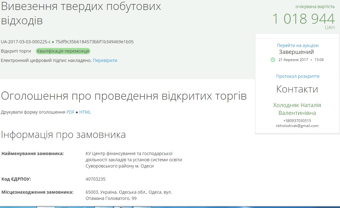Screen dimensions: 340x208
Task: Click the customer name starting 'КУ Центр фінансування'
Action: [x=134, y=160]
